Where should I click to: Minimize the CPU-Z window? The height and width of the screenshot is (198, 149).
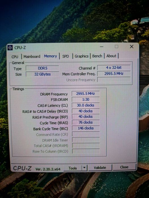tap(102, 47)
